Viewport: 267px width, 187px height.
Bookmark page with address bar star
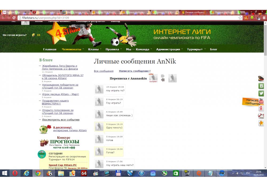pos(240,18)
